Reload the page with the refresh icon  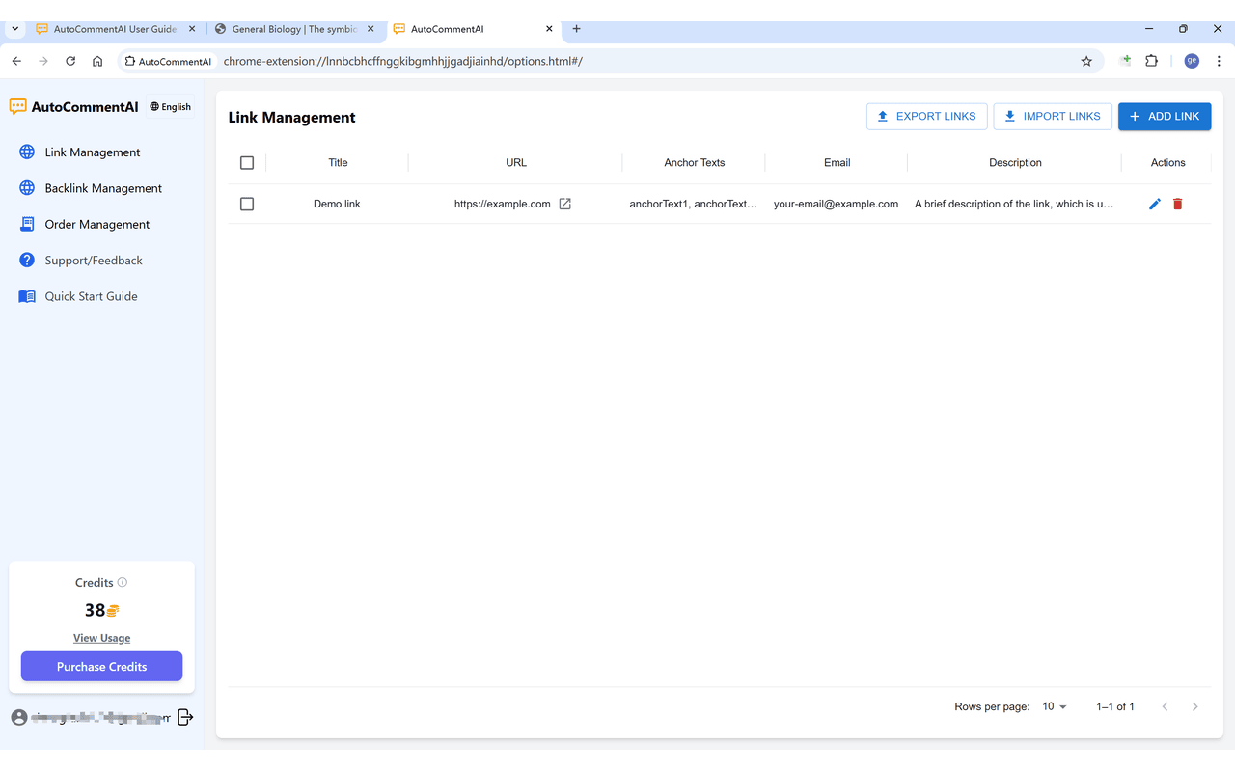click(70, 61)
